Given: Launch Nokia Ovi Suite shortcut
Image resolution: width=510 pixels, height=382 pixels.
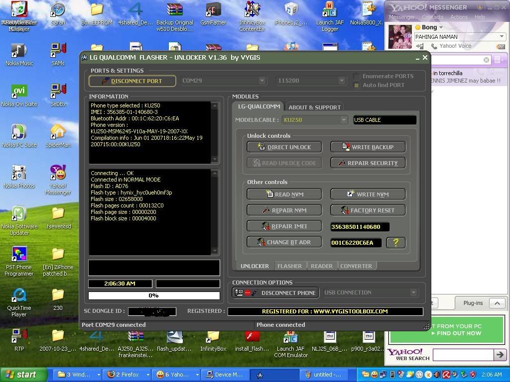Looking at the screenshot, I should [19, 95].
